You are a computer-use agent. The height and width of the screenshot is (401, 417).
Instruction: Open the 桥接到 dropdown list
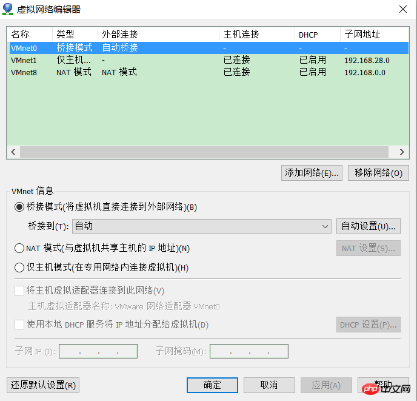[202, 226]
